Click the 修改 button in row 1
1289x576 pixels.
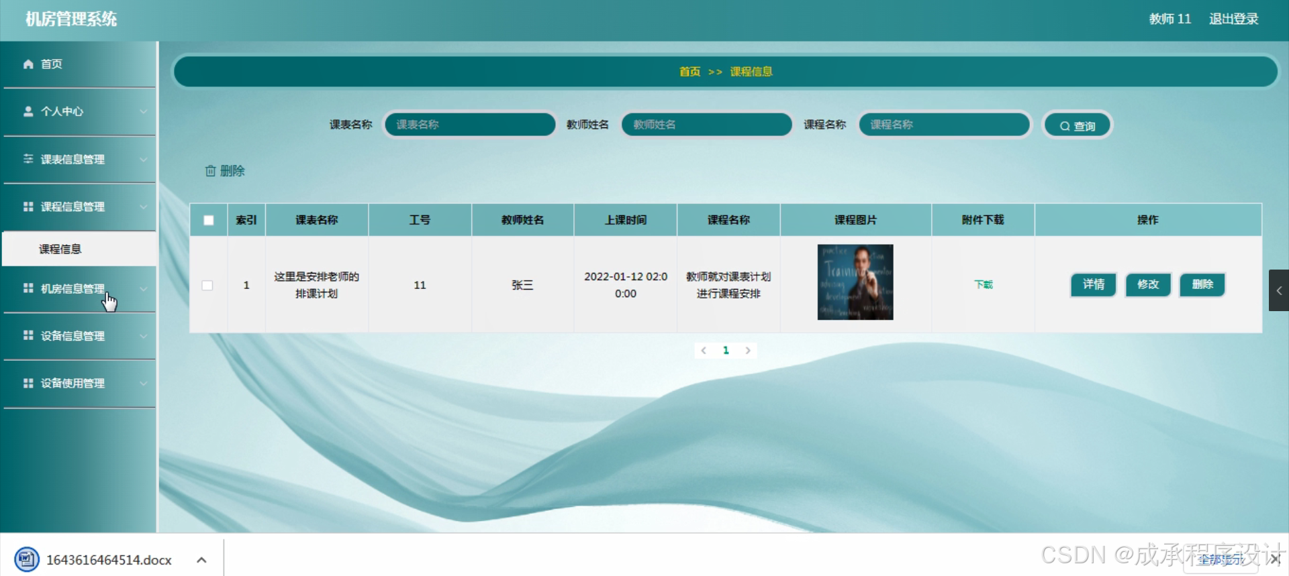[1148, 284]
